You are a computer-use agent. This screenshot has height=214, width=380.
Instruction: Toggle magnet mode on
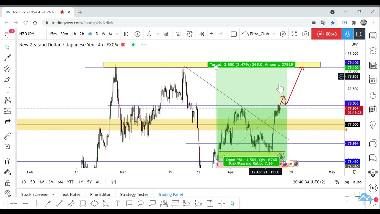8,161
